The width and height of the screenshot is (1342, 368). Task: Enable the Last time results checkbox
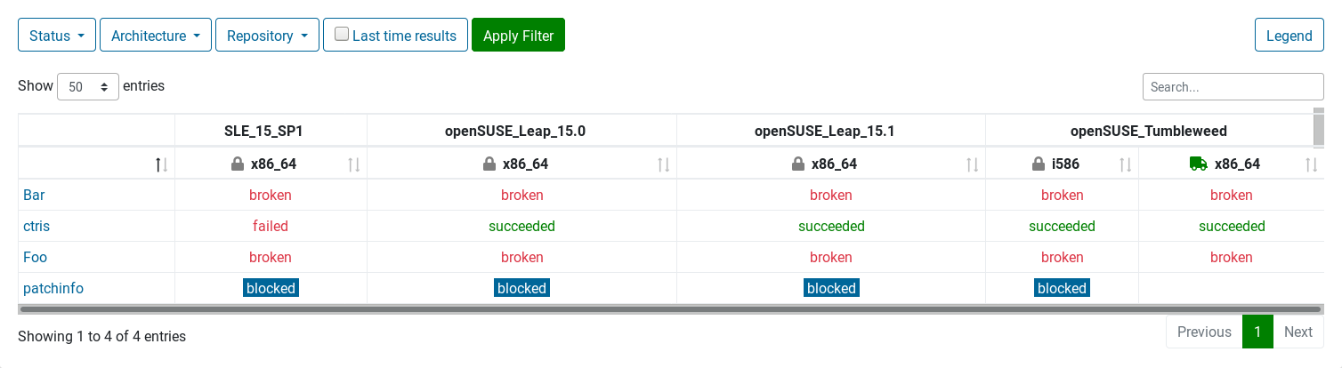click(342, 35)
